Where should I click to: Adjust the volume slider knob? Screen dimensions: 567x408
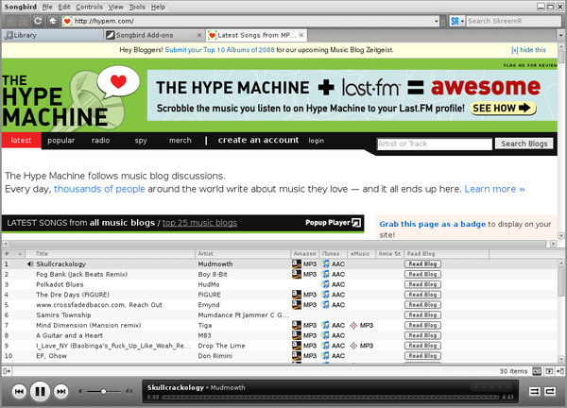[103, 391]
